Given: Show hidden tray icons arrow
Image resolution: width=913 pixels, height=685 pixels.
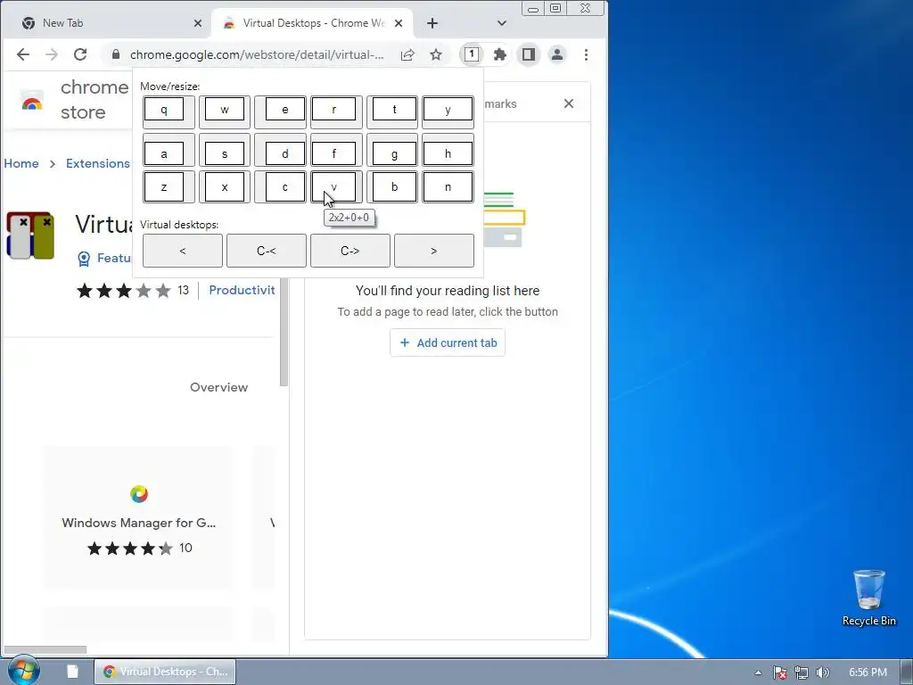Looking at the screenshot, I should pyautogui.click(x=758, y=673).
